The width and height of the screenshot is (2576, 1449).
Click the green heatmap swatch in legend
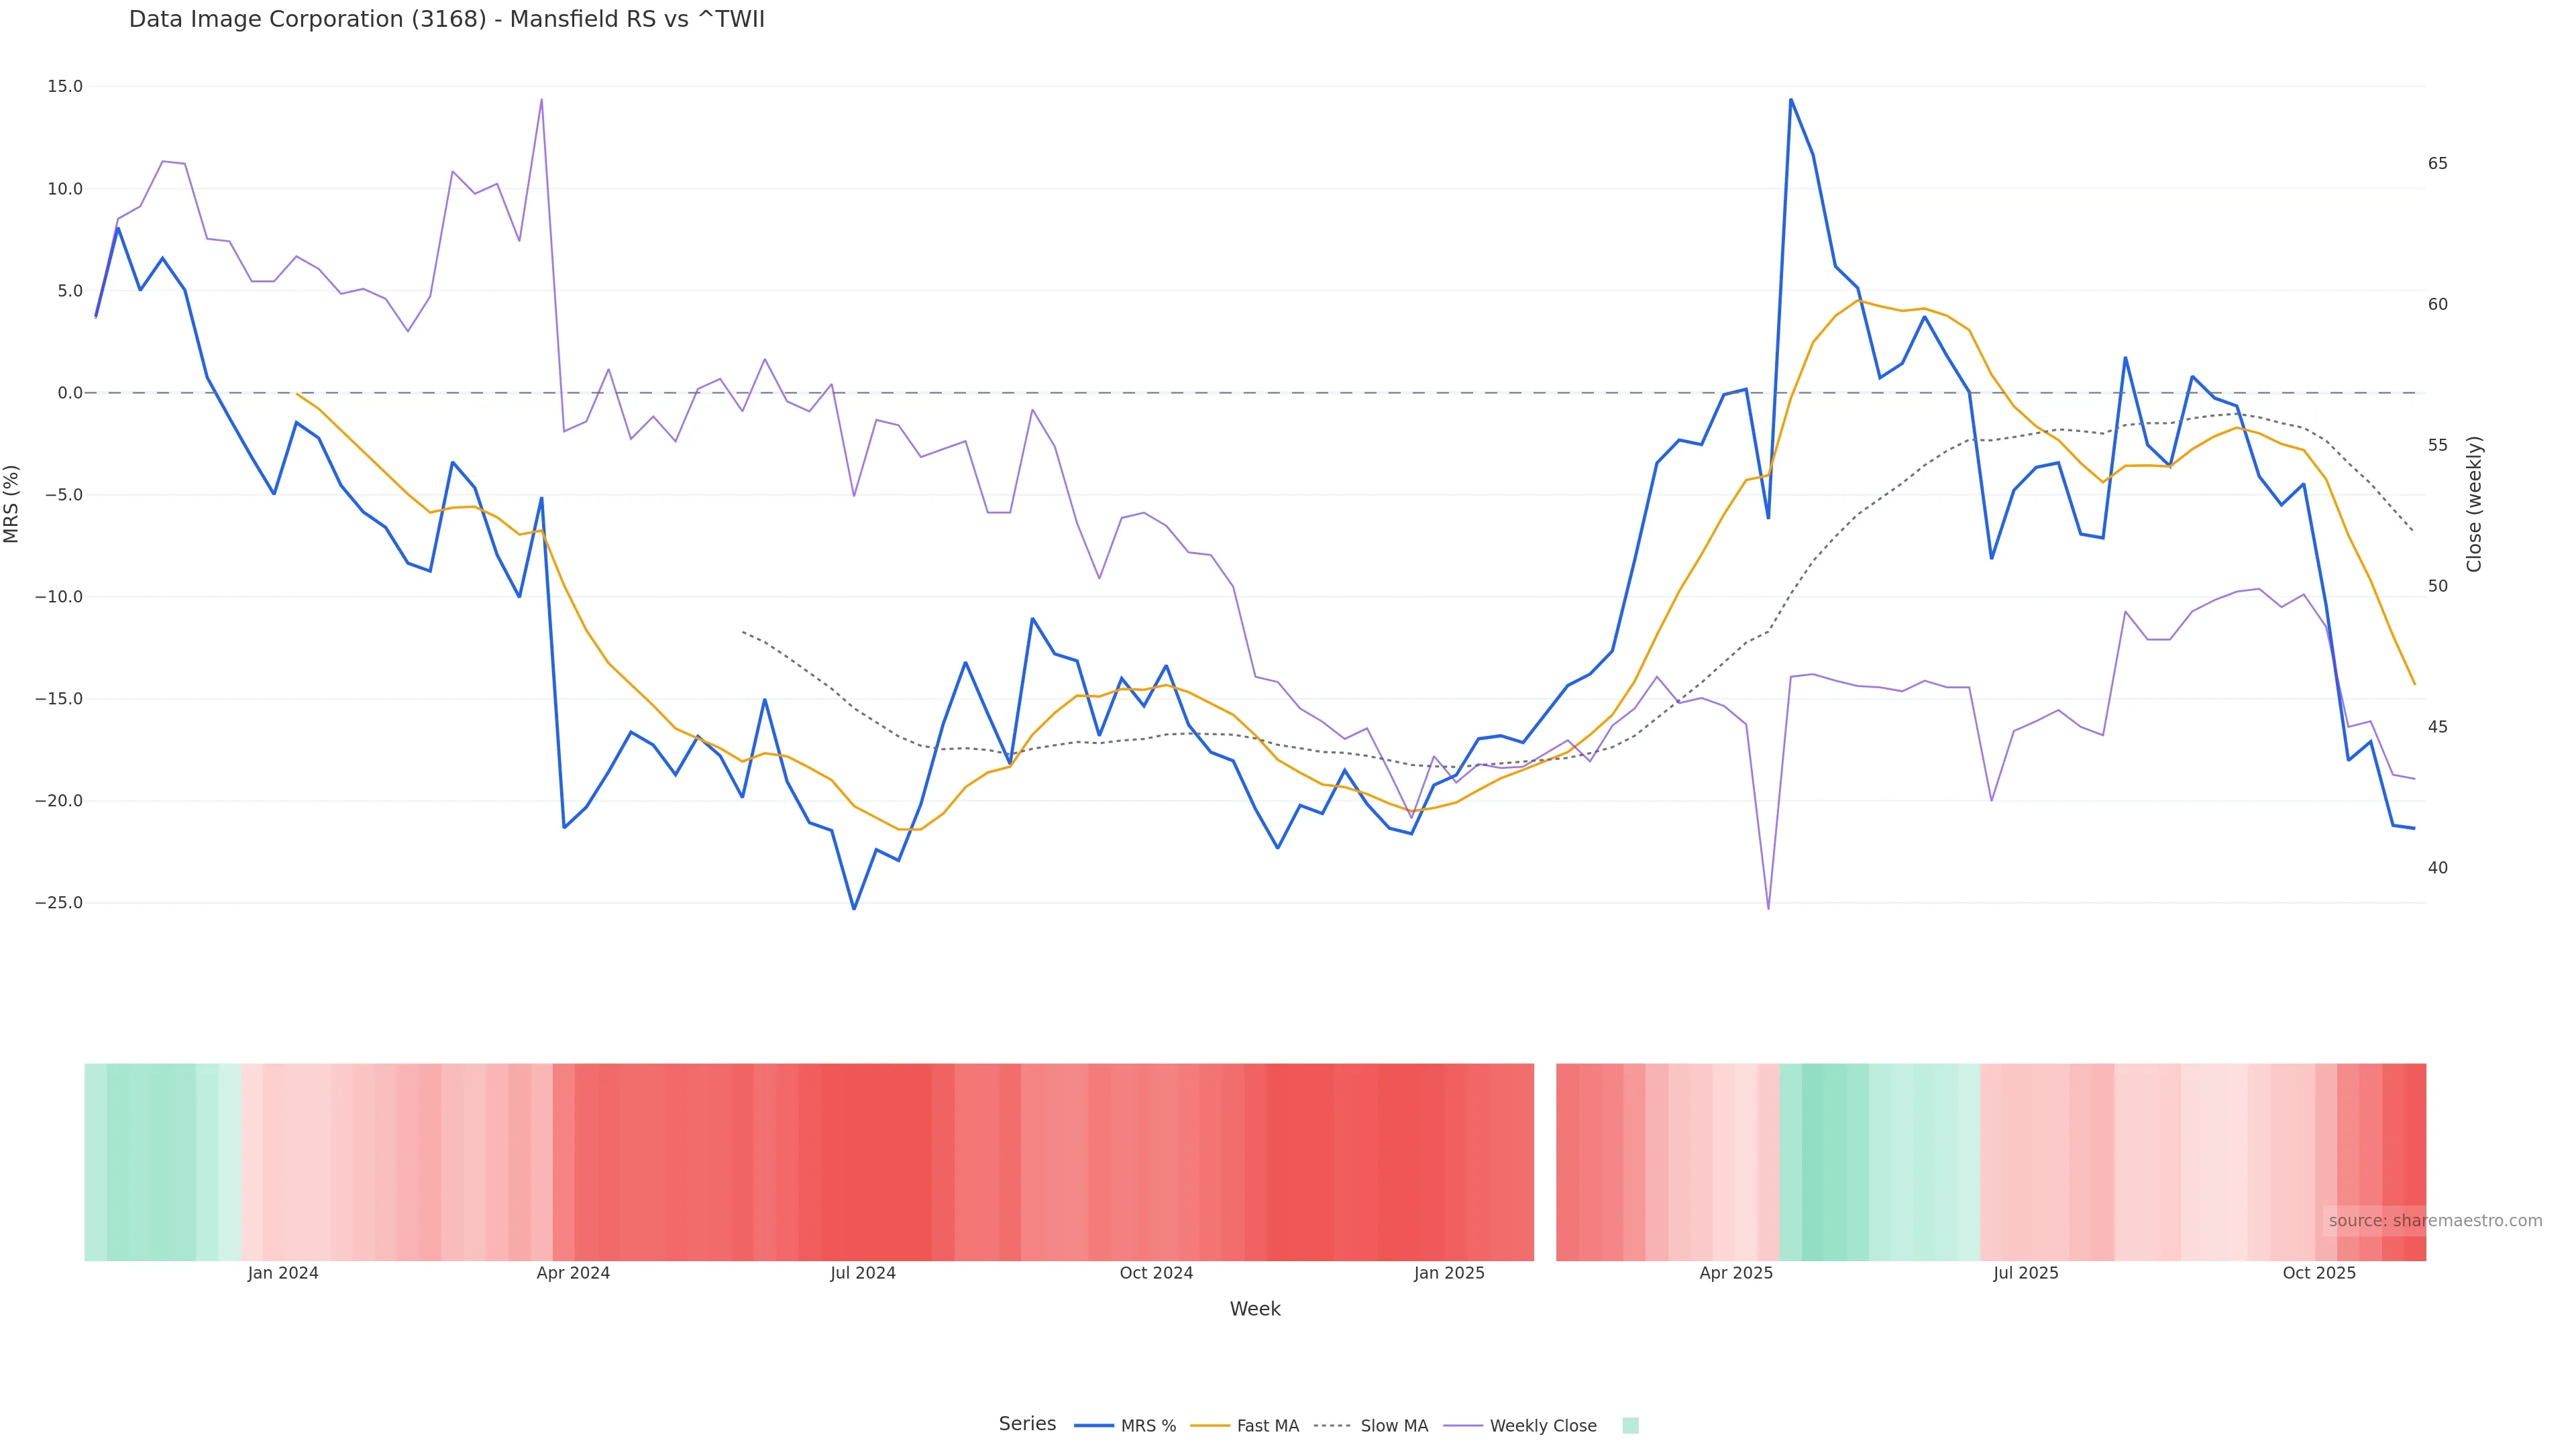(x=1630, y=1426)
